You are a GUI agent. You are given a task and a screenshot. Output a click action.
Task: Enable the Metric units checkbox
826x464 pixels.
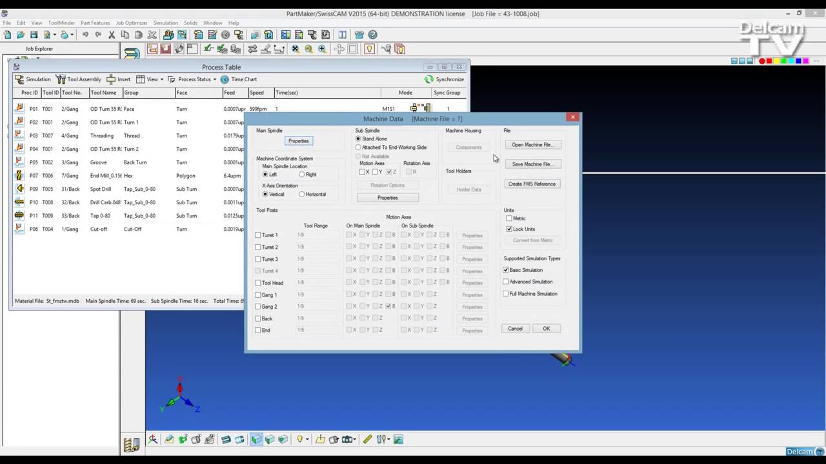click(516, 218)
